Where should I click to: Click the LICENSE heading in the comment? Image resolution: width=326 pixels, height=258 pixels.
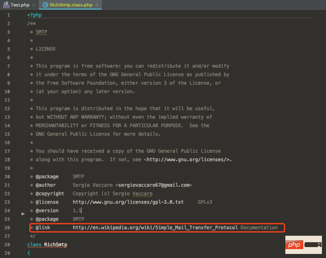pyautogui.click(x=46, y=49)
